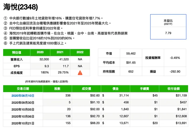Click the 2021 column header in estimates
This screenshot has width=190, height=129.
coord(60,52)
